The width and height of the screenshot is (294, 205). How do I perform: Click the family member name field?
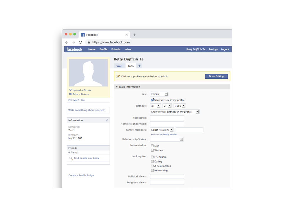click(x=190, y=130)
